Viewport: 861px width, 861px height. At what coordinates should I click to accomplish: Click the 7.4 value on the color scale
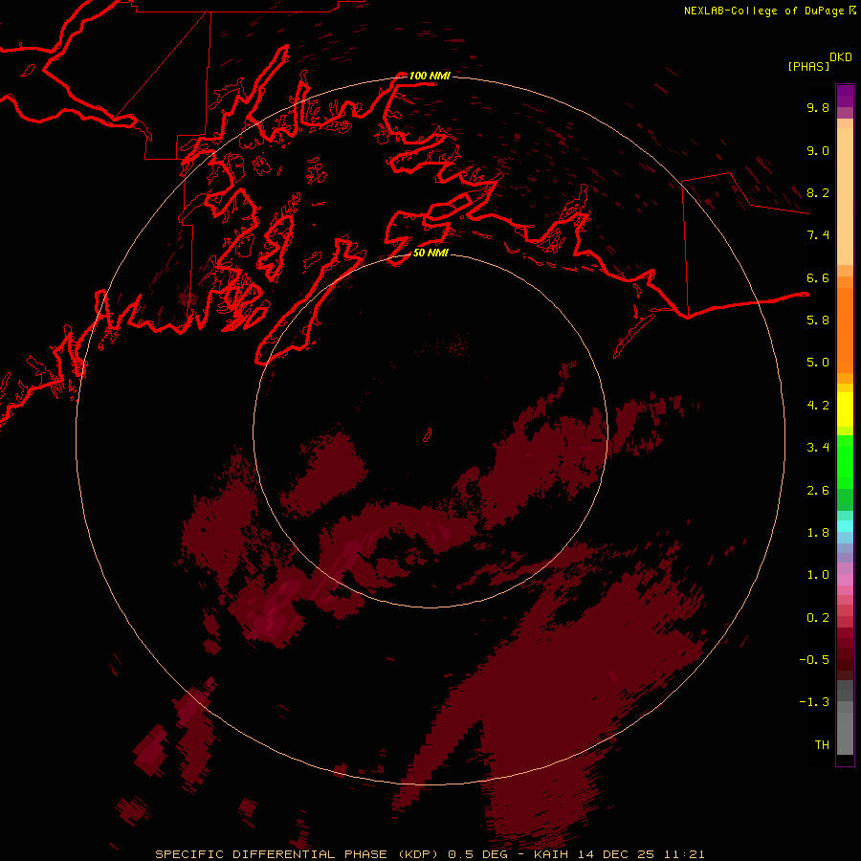click(x=818, y=235)
